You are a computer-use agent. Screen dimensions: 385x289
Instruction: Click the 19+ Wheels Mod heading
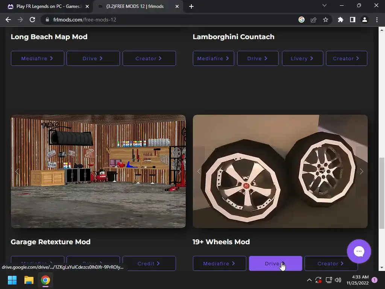pos(221,242)
